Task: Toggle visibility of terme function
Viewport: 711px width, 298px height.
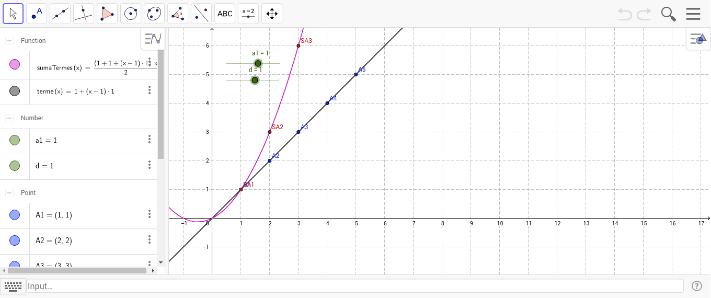Action: (15, 91)
